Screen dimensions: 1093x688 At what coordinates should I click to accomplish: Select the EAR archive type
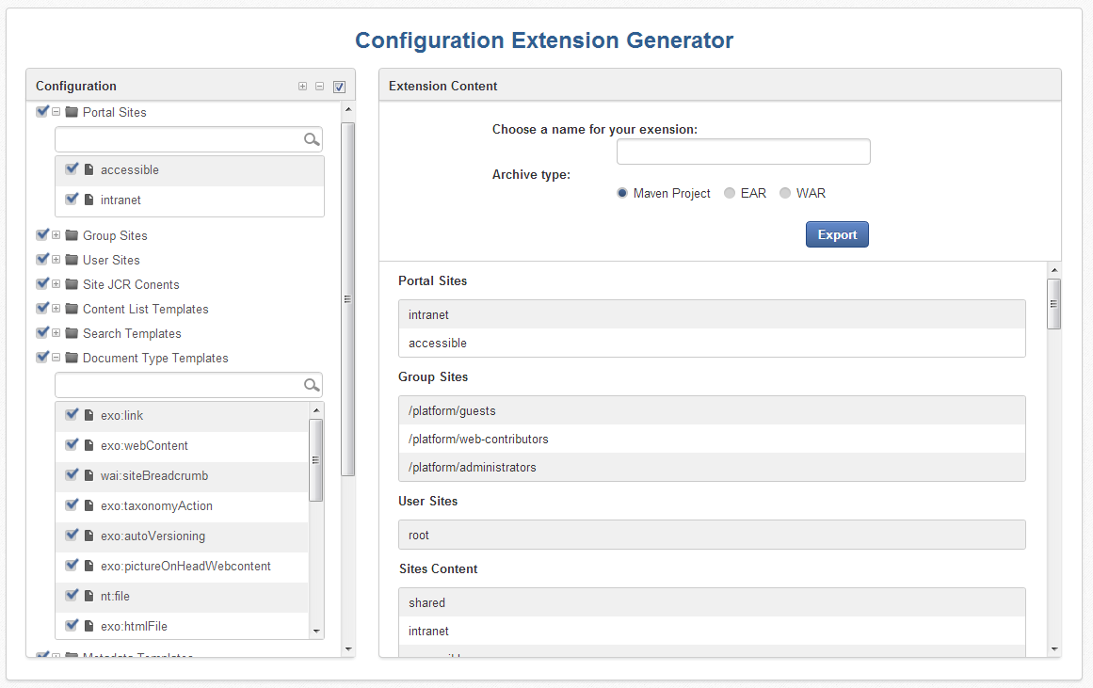730,193
